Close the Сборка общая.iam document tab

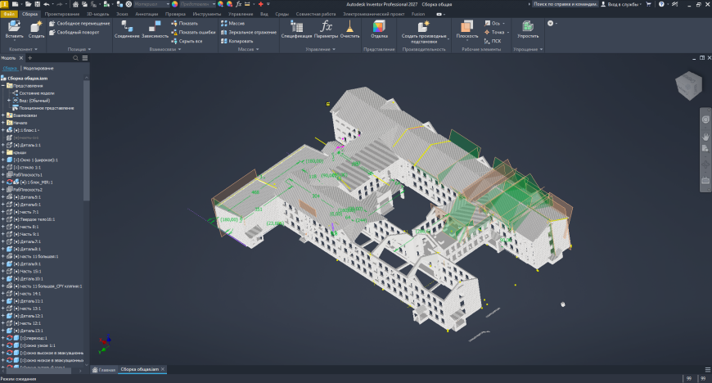click(x=163, y=369)
